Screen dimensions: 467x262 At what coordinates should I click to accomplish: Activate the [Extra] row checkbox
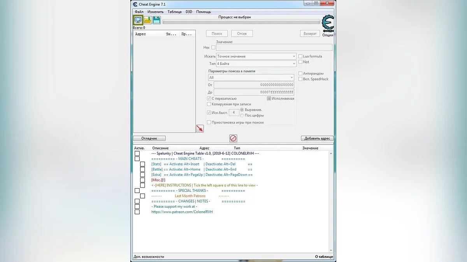142,175
